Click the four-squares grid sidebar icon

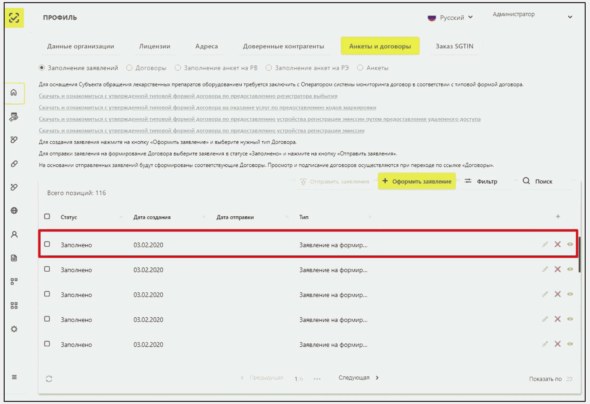pos(14,305)
